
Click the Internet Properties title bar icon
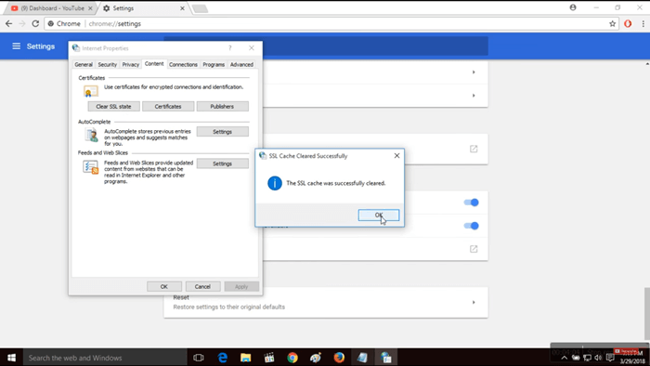76,48
